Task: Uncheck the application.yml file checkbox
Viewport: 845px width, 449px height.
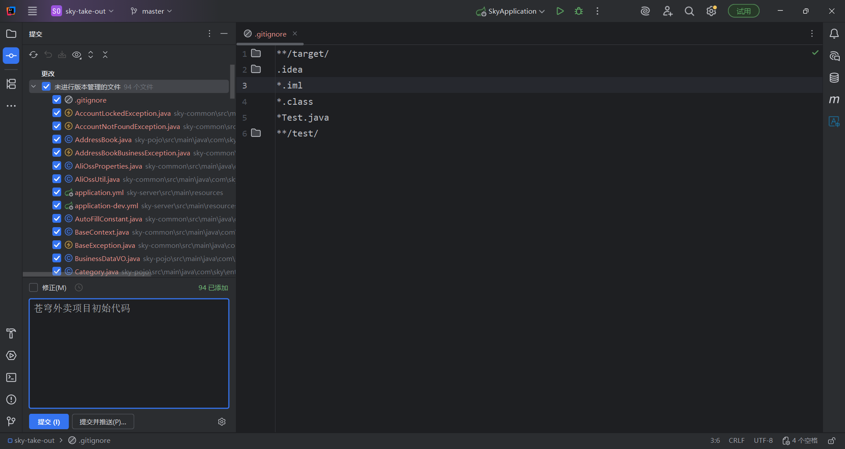Action: [57, 192]
